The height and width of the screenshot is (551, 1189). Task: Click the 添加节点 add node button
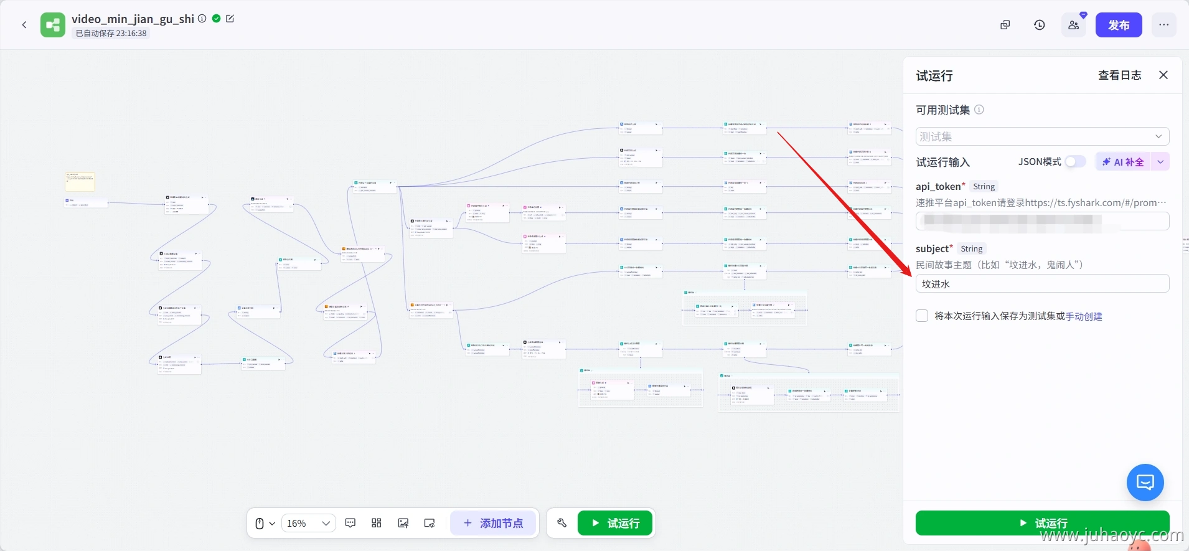pos(494,523)
